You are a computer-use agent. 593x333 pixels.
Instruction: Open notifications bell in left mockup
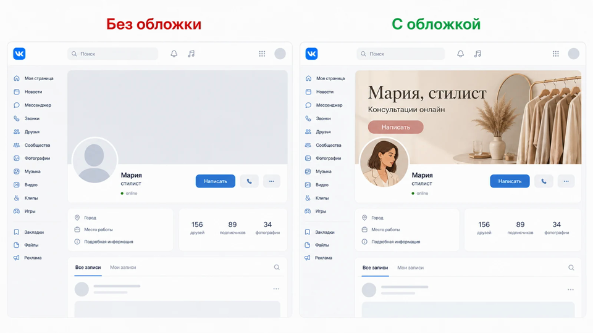tap(174, 54)
